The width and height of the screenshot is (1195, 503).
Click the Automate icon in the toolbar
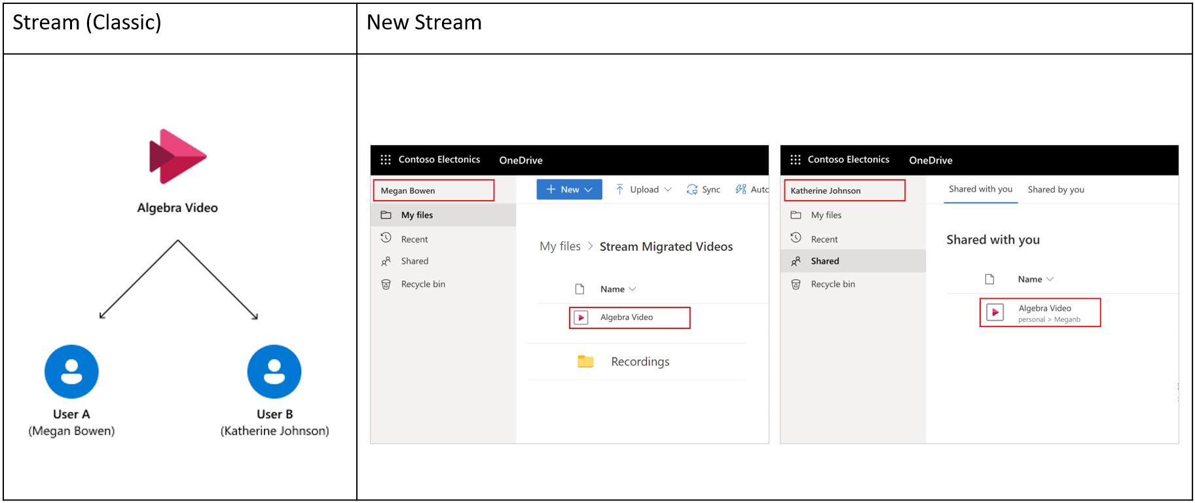pyautogui.click(x=741, y=189)
